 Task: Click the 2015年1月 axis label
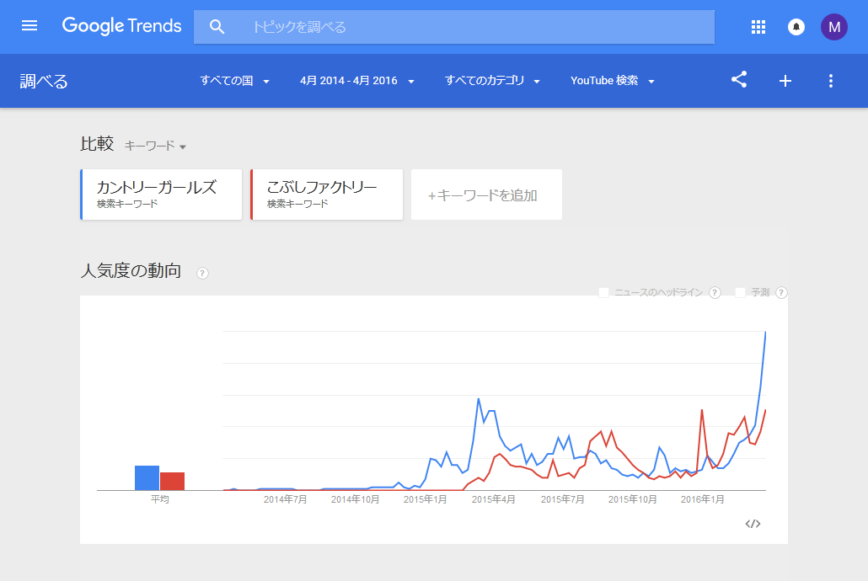click(x=425, y=499)
